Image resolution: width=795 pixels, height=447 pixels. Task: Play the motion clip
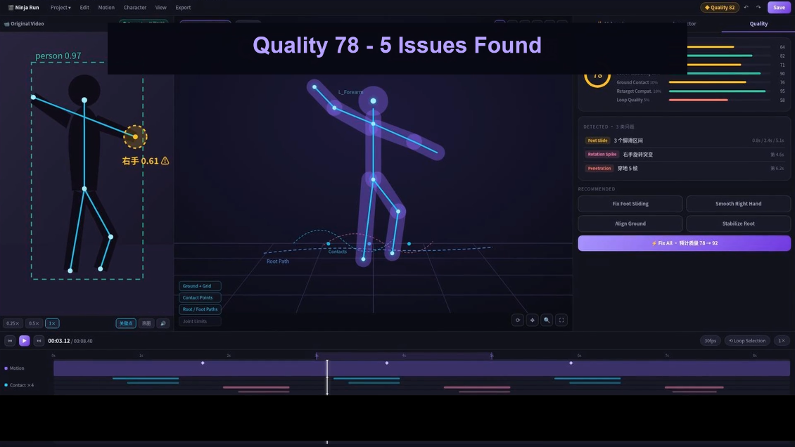(24, 341)
